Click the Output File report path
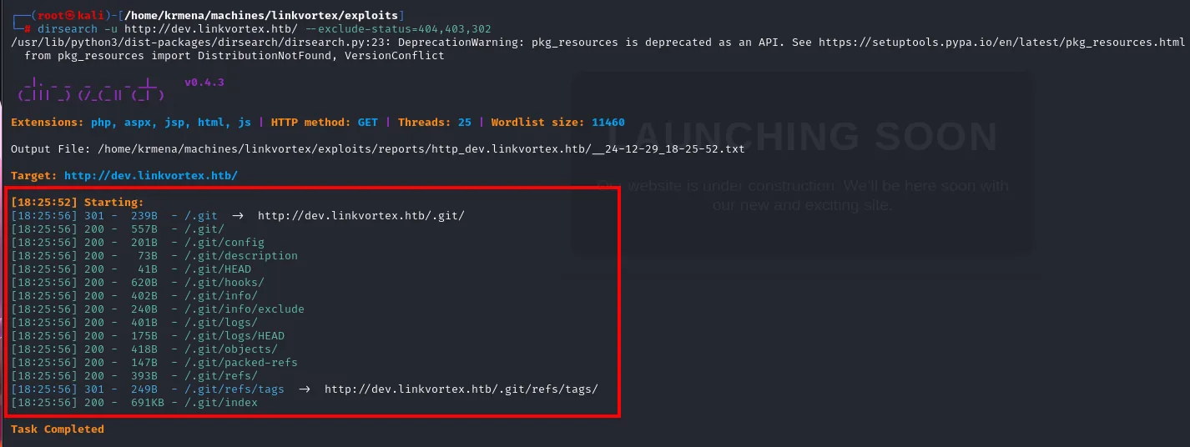Viewport: 1190px width, 447px height. [x=421, y=149]
